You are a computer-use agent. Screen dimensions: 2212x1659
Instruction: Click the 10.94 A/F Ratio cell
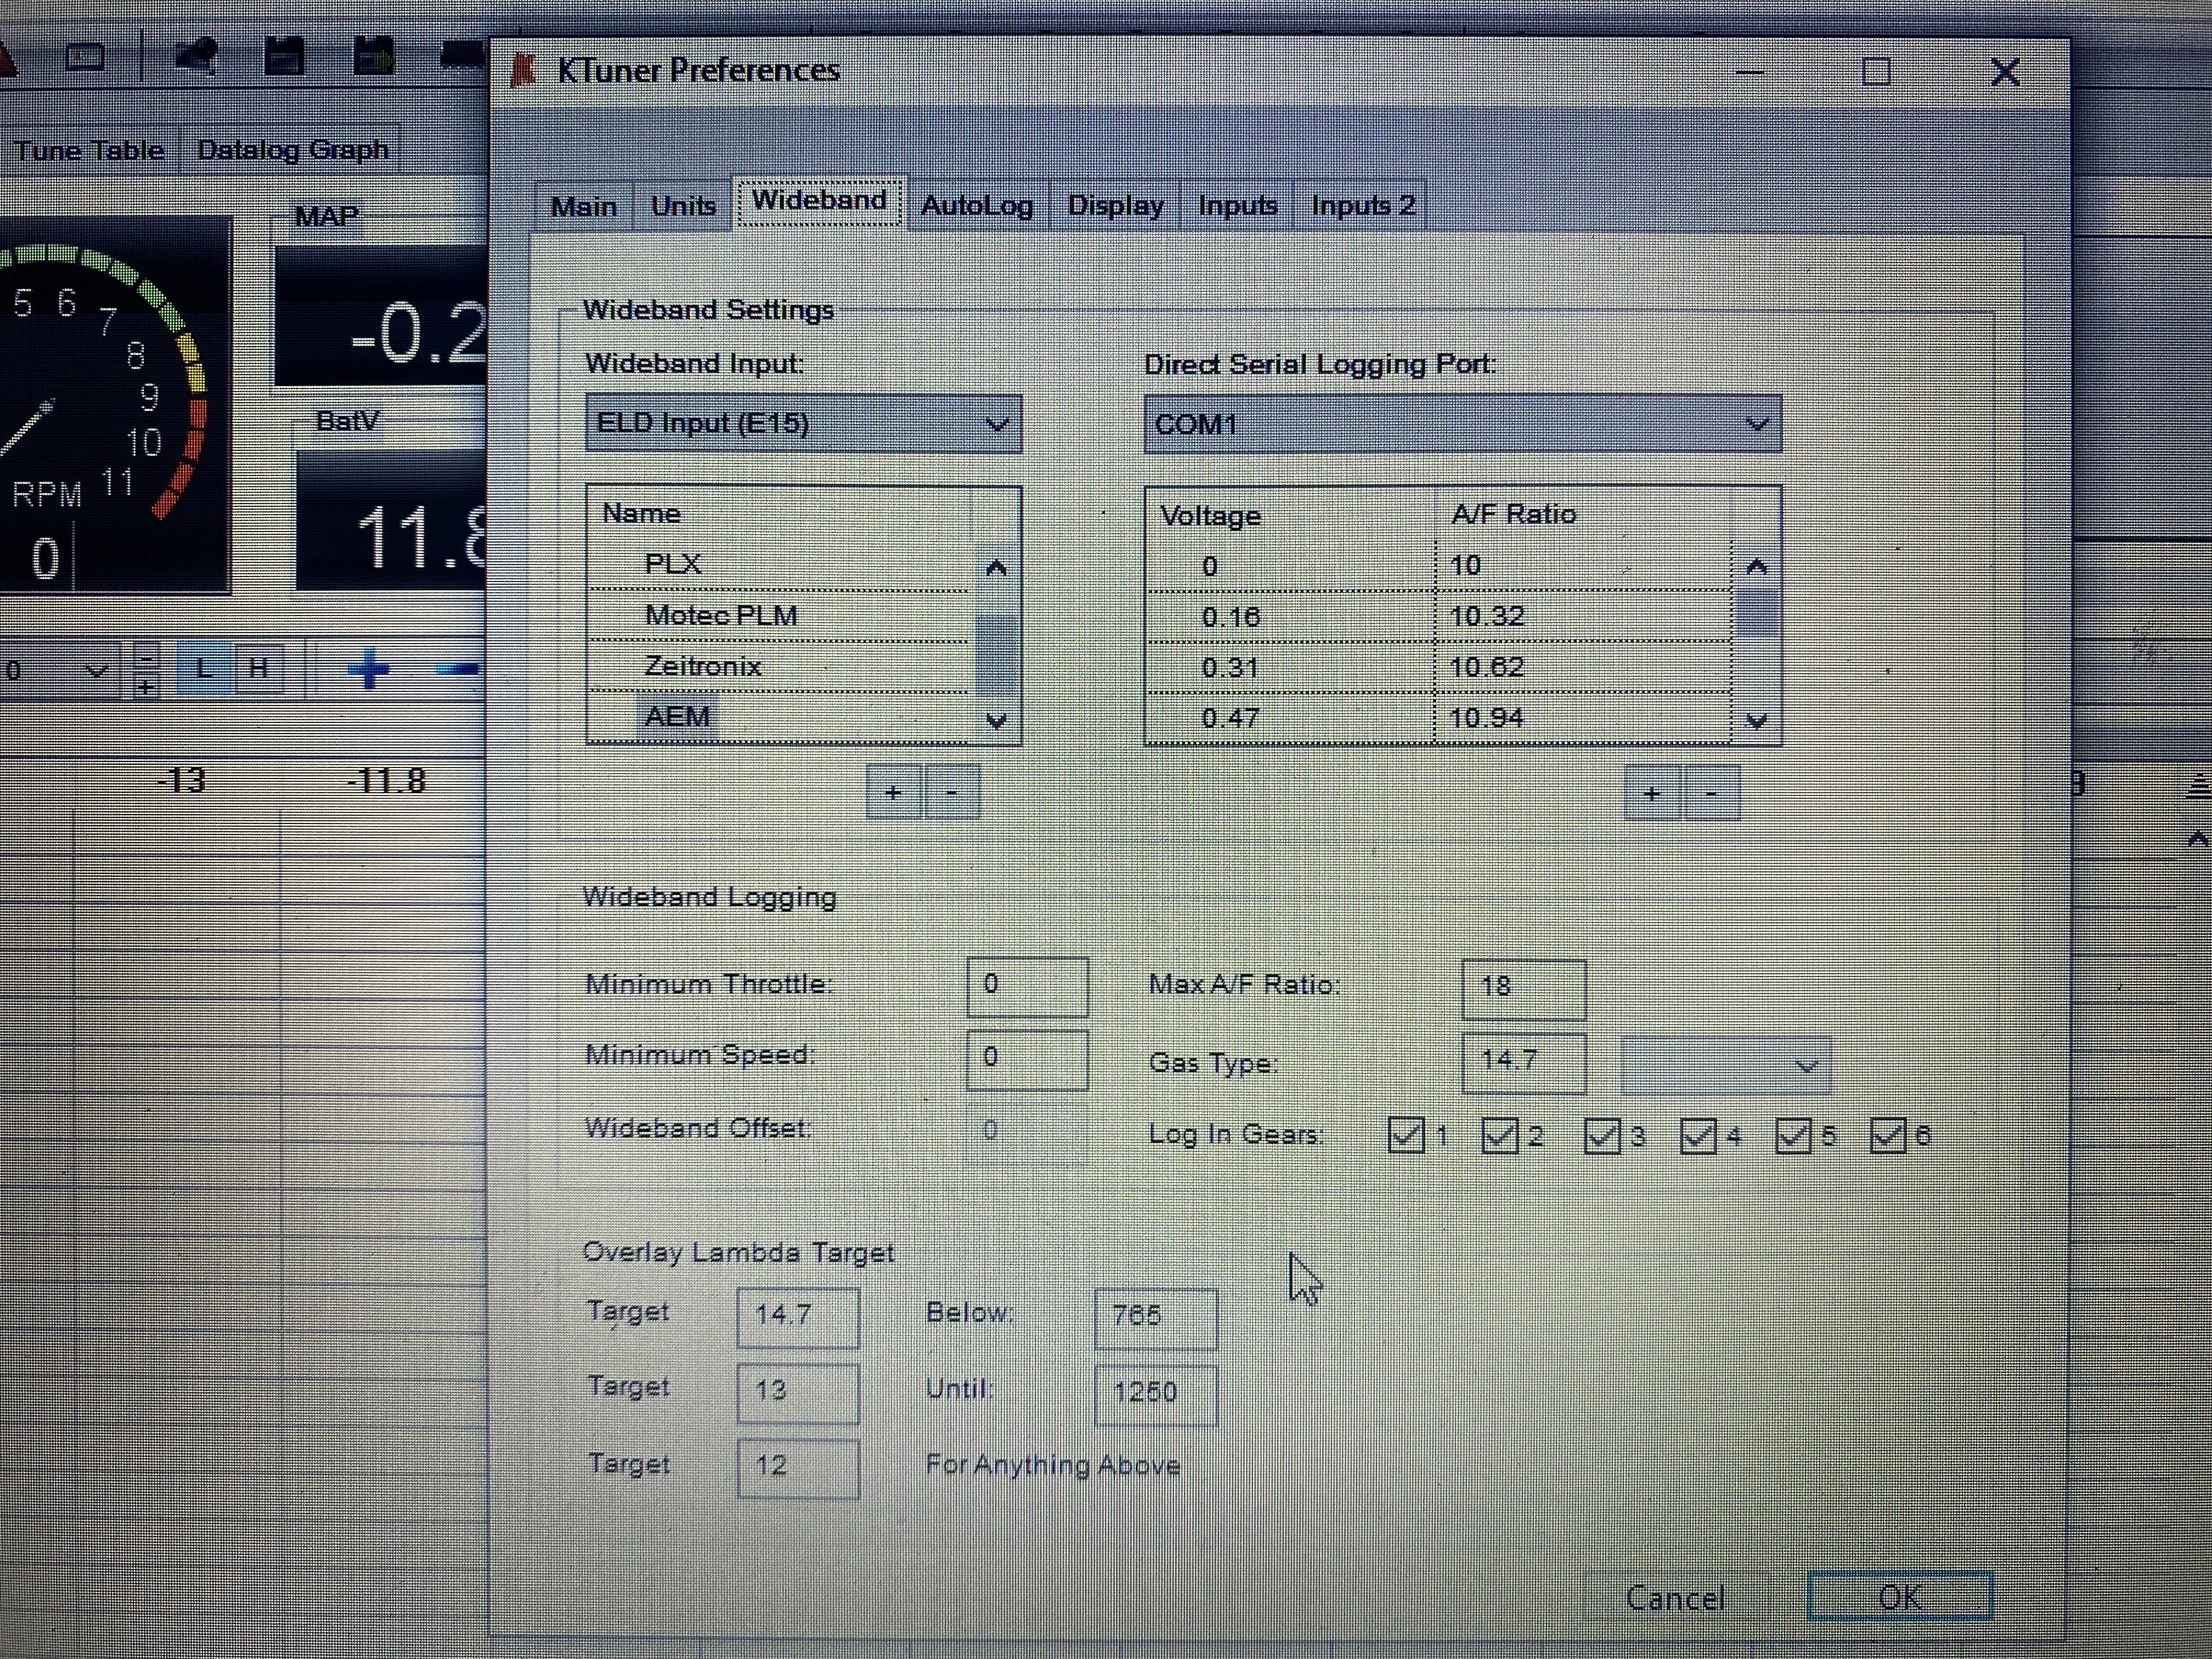(x=1583, y=719)
